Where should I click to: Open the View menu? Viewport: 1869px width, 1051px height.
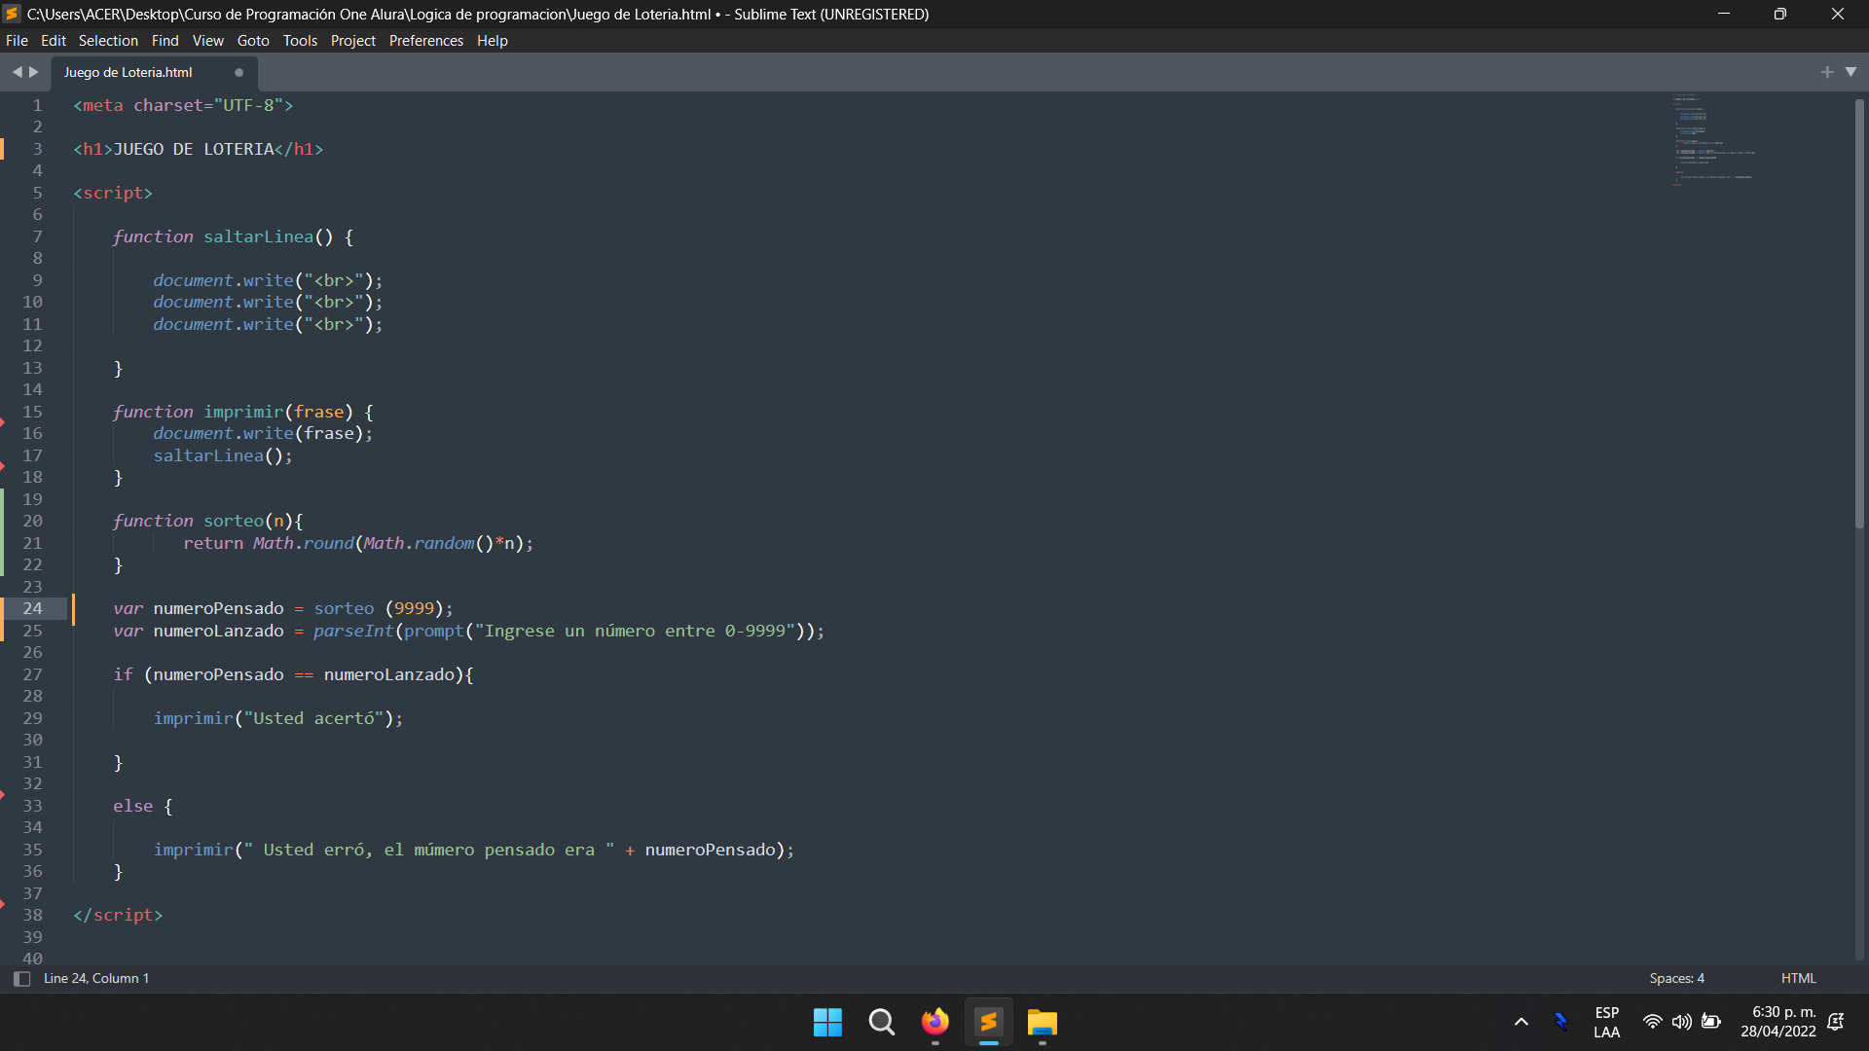pos(208,41)
